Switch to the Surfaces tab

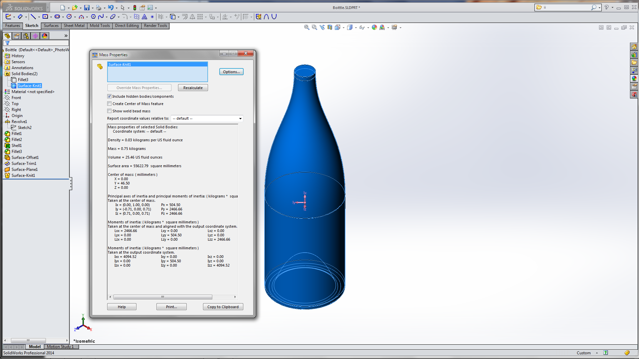51,26
